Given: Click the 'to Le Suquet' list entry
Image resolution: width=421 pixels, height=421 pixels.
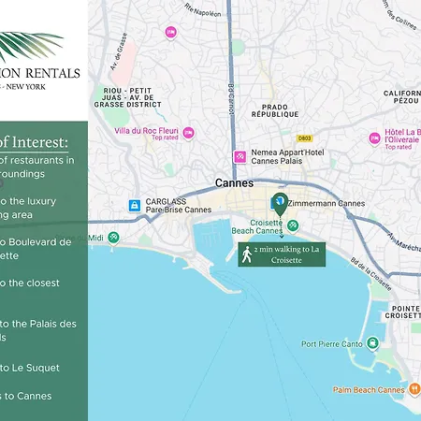Looking at the screenshot, I should [x=30, y=368].
